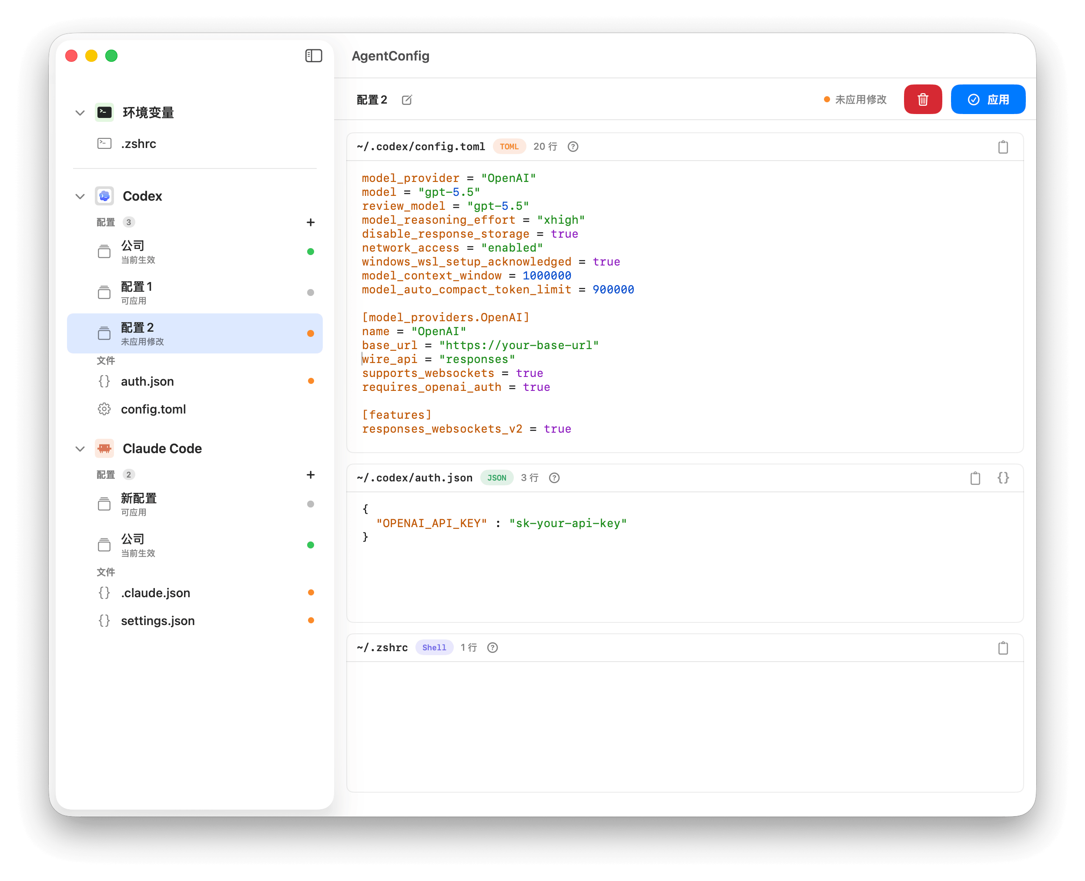Open .claude.json file
1085x881 pixels.
pyautogui.click(x=195, y=593)
